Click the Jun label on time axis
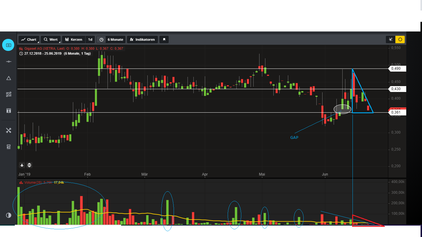 point(325,175)
